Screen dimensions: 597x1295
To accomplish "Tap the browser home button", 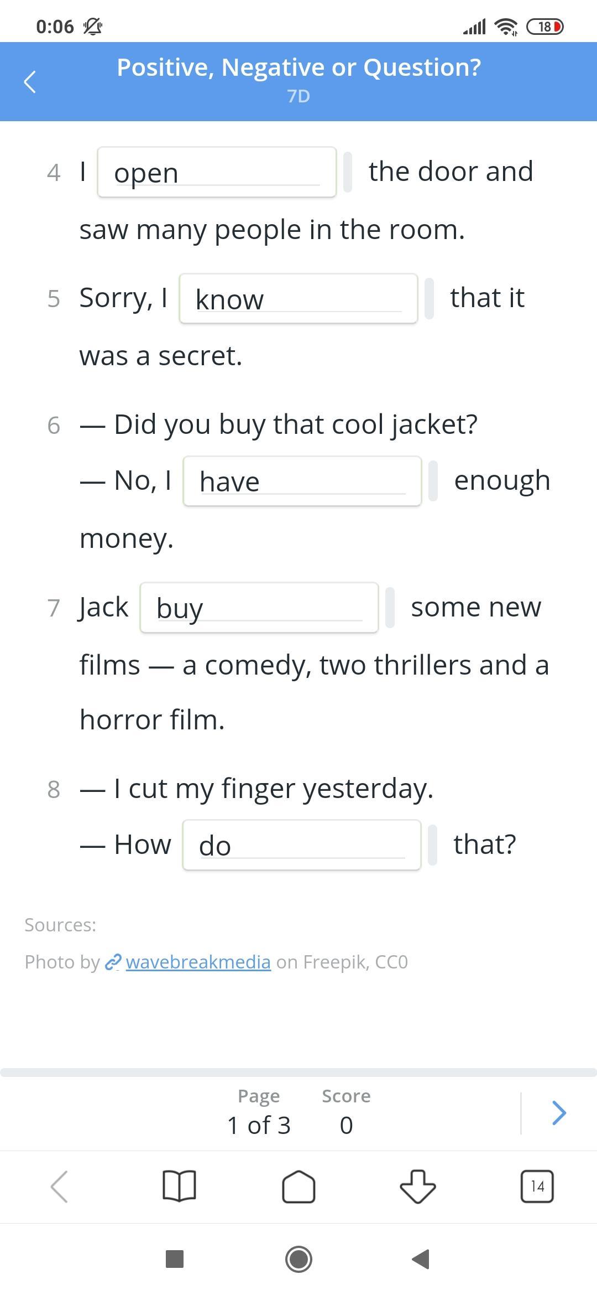I will (298, 1186).
